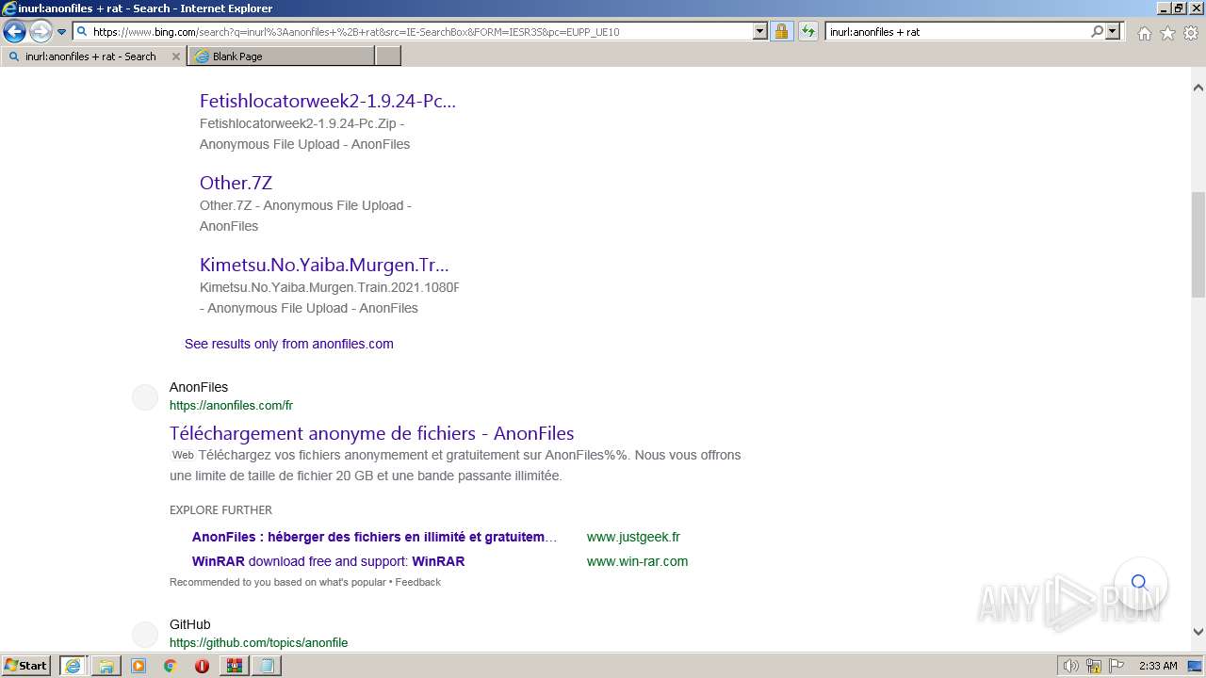Click See results only from anonfiles.com
1206x678 pixels.
[x=289, y=344]
